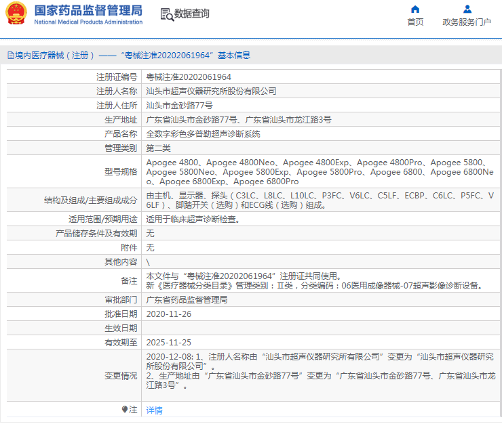Image resolution: width=502 pixels, height=426 pixels.
Task: Click the 2020-12-08 change record text
Action: click(x=320, y=371)
